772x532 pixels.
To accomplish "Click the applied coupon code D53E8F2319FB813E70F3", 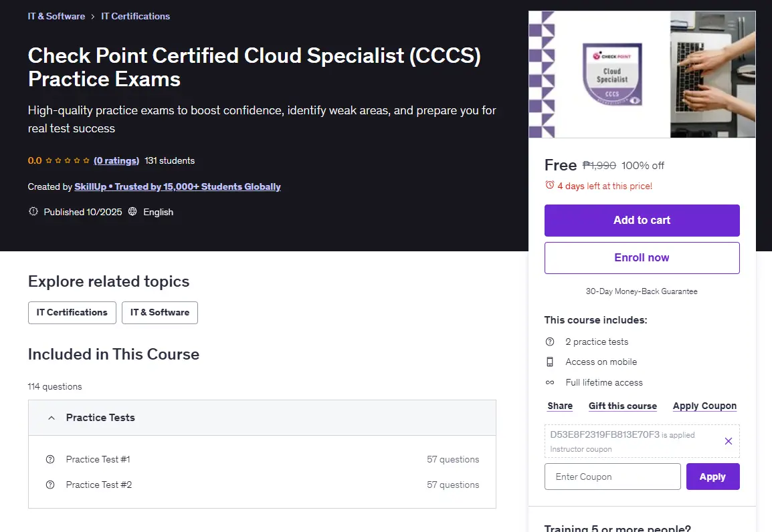I will [605, 434].
